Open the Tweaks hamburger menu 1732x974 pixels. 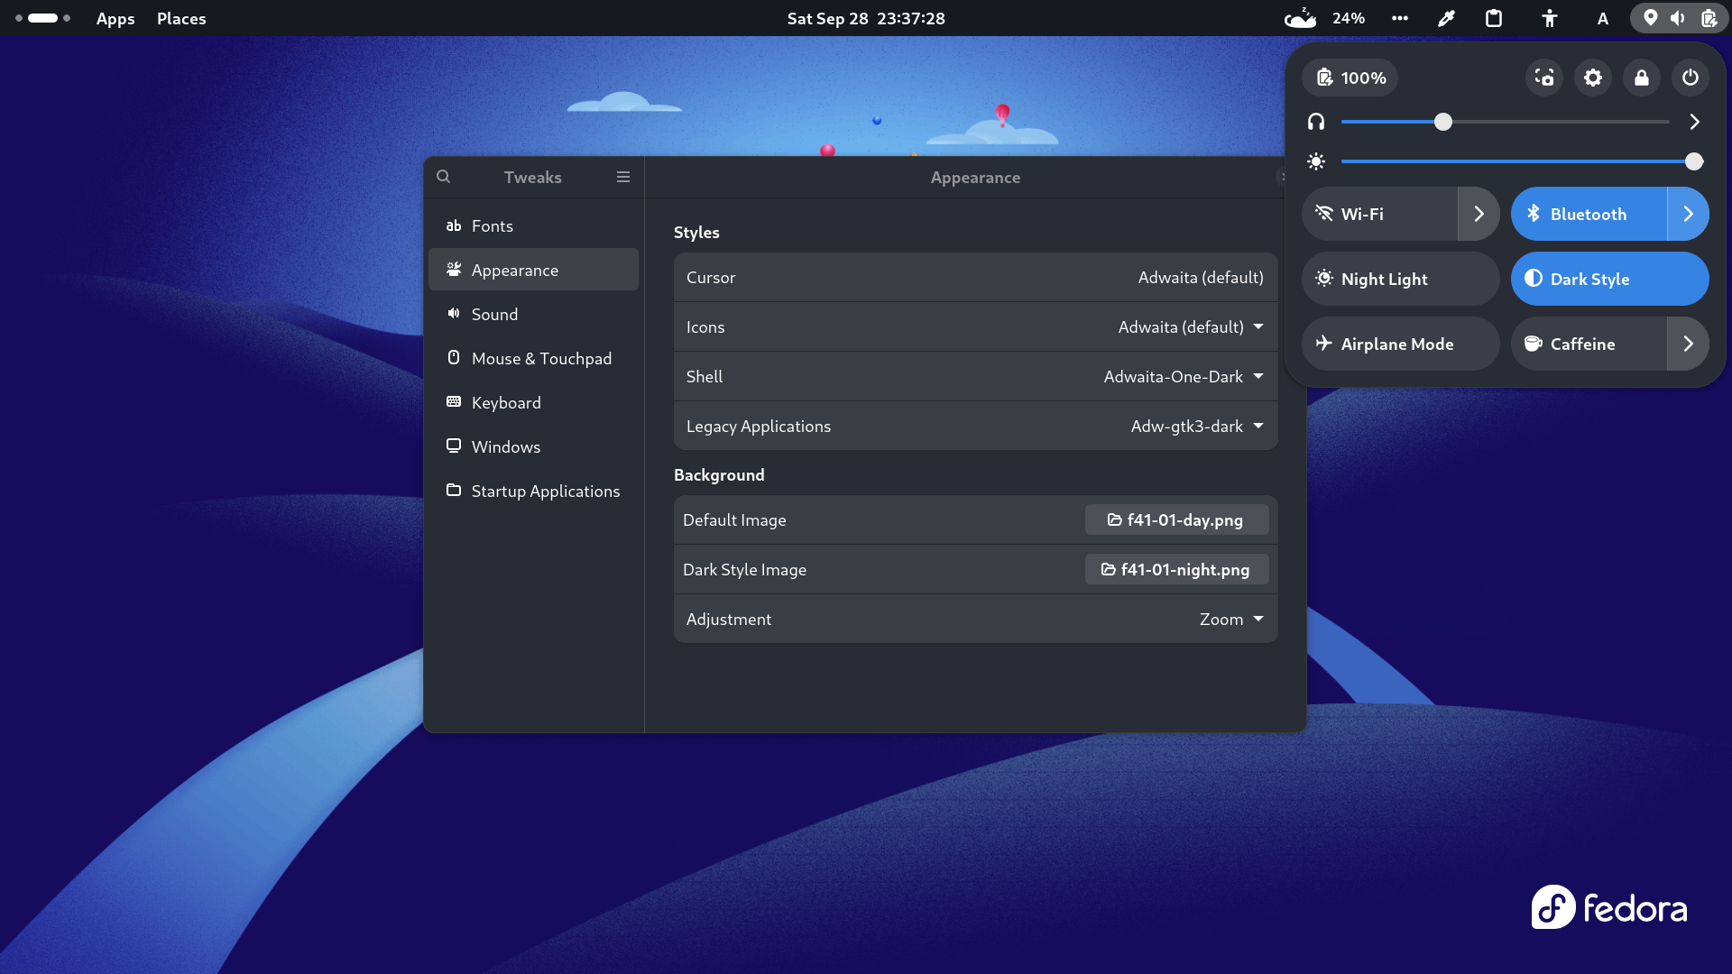(x=622, y=177)
